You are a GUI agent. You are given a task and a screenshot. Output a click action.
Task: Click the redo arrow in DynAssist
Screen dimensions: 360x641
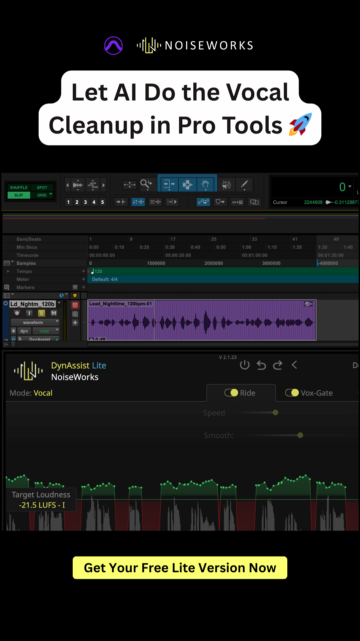point(278,365)
